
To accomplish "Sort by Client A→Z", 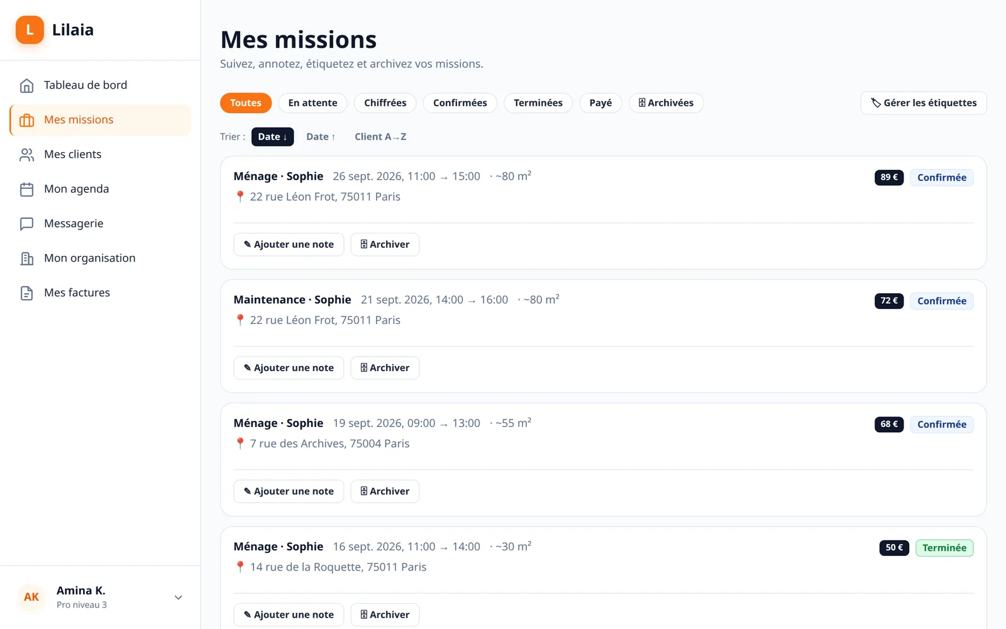I will click(380, 136).
